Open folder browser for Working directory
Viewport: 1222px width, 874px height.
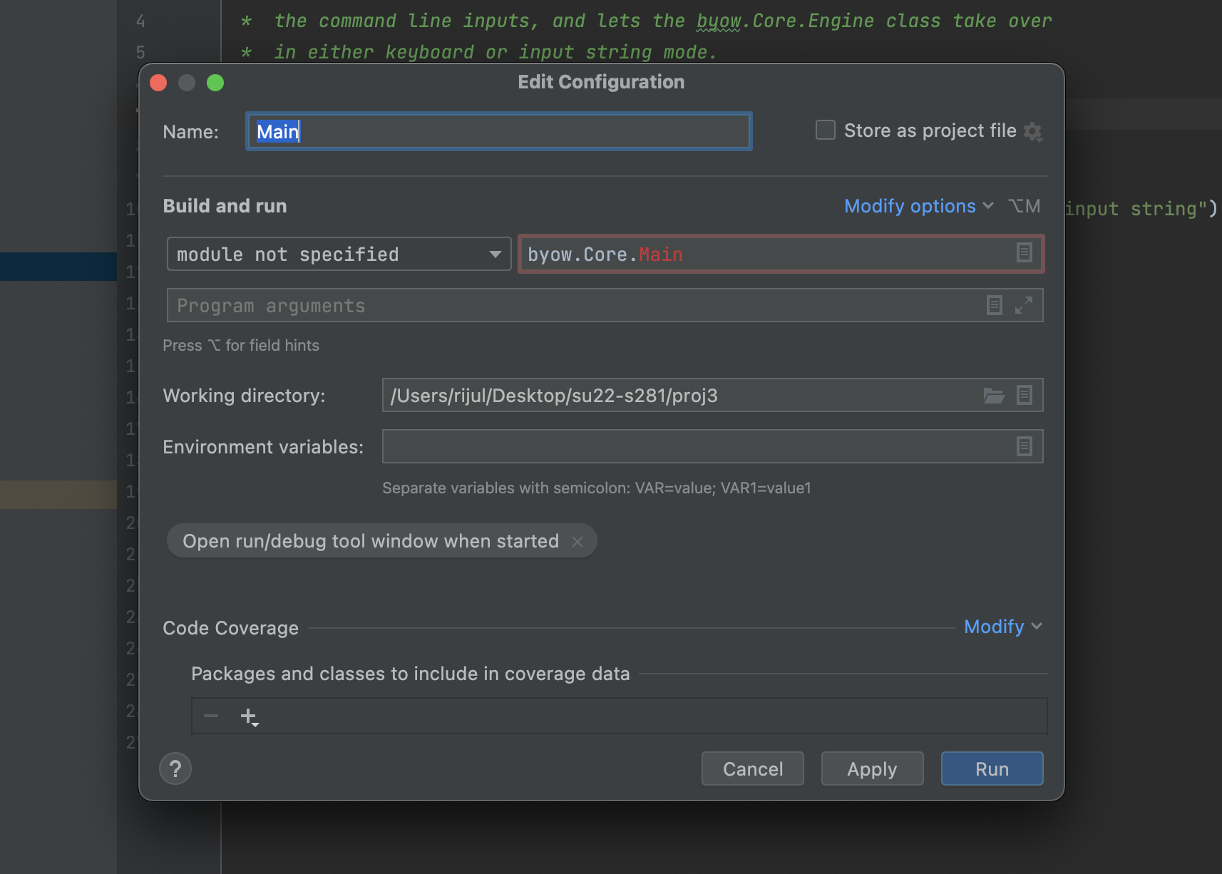994,396
